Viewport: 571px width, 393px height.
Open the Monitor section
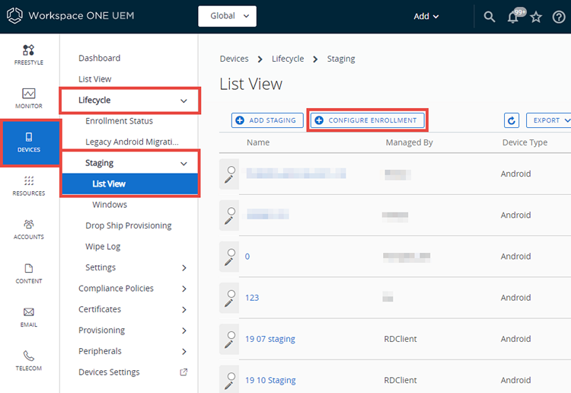28,98
